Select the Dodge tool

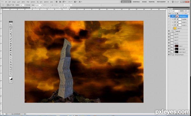click(11, 55)
